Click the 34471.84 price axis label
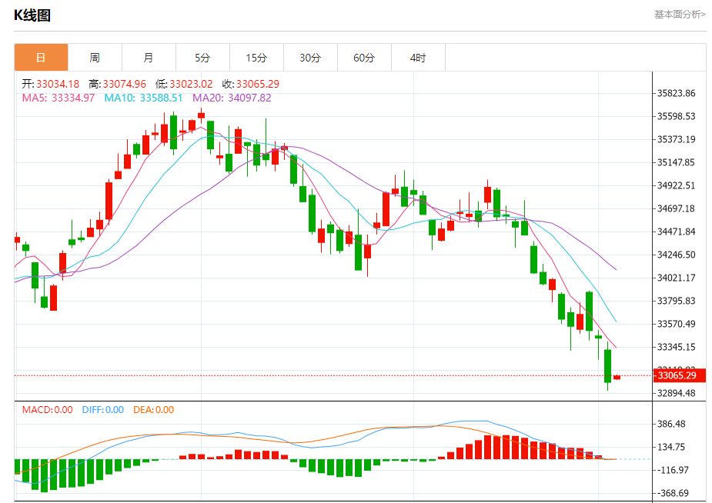Image resolution: width=712 pixels, height=503 pixels. click(677, 232)
